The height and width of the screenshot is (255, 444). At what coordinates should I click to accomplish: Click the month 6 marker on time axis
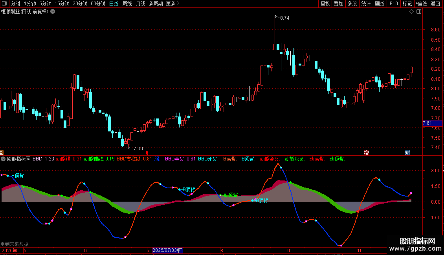click(x=86, y=250)
